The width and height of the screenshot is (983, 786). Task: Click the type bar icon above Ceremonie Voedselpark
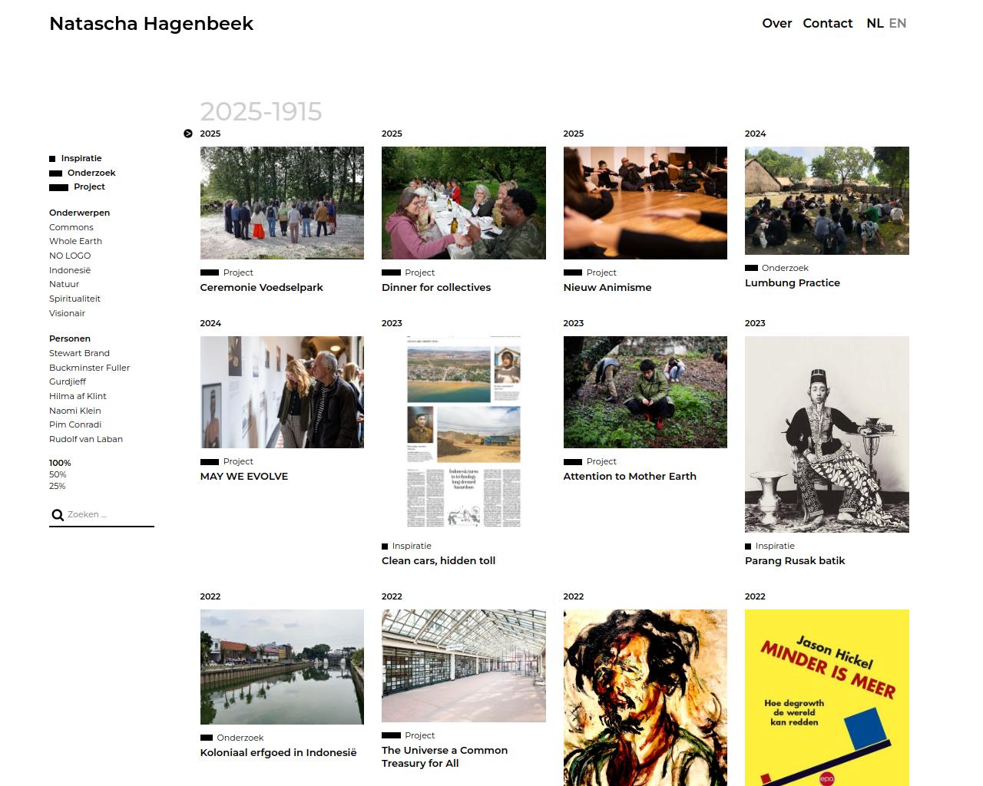coord(209,272)
